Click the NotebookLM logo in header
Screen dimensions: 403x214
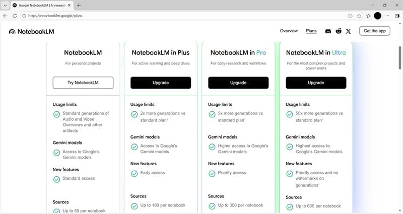(31, 32)
